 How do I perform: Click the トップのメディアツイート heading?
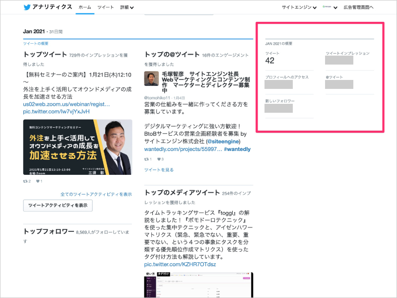tap(182, 193)
